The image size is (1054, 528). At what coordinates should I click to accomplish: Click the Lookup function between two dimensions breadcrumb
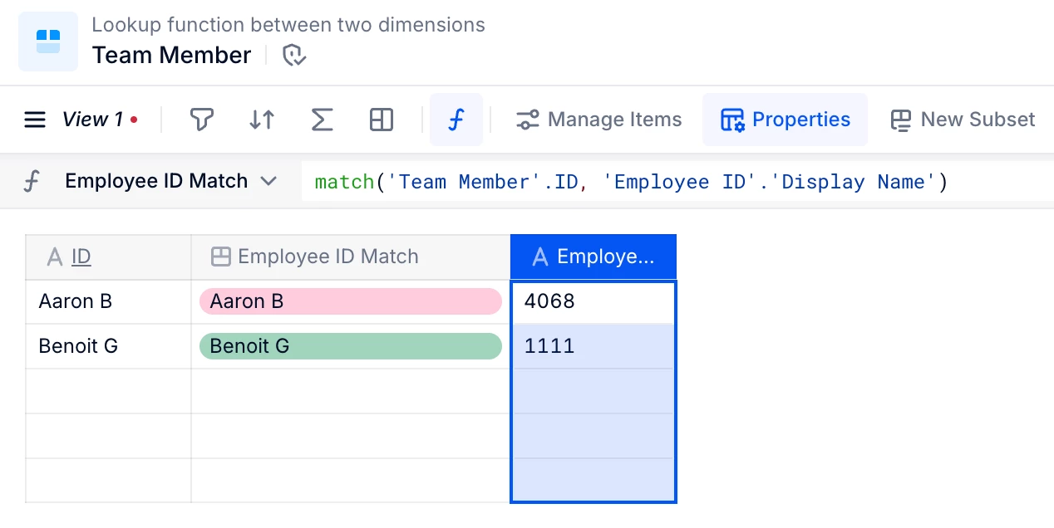[288, 25]
